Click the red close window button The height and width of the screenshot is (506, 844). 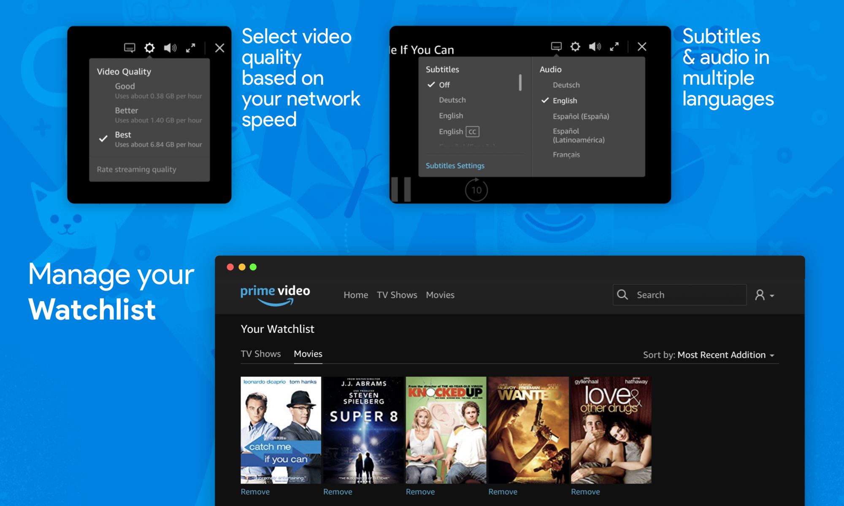pyautogui.click(x=230, y=267)
